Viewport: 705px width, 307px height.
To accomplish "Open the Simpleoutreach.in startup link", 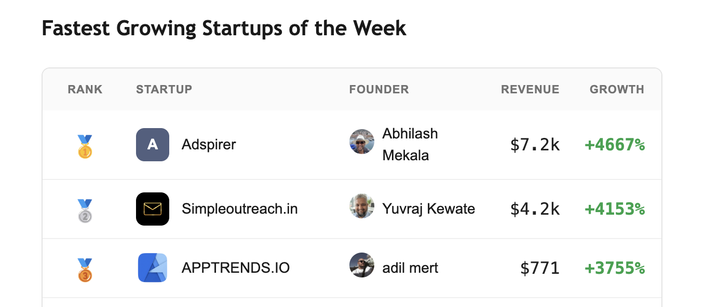I will (239, 209).
